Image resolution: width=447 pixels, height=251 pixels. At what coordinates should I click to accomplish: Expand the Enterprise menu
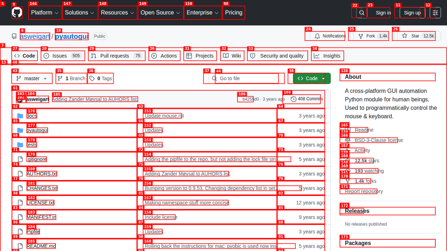[203, 13]
